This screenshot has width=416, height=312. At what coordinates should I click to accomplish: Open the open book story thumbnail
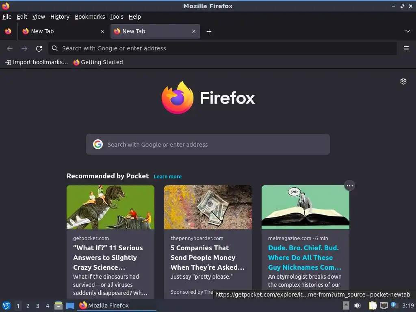[305, 207]
